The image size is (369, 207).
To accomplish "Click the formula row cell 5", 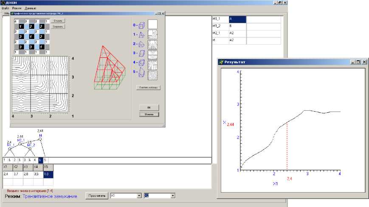I will click(45, 160).
